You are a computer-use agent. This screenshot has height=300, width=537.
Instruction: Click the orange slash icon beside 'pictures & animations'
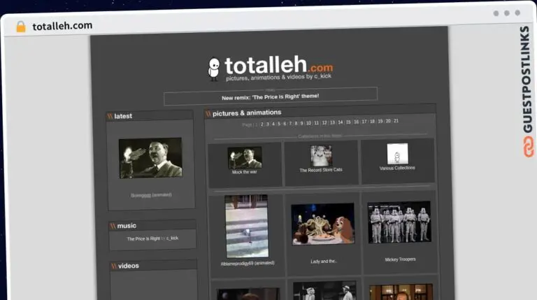click(208, 114)
